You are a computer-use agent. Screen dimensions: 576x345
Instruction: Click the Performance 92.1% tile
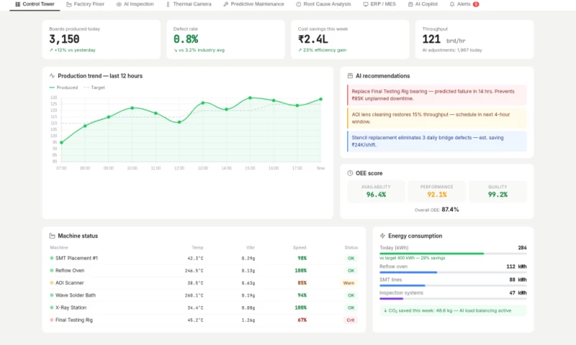pos(437,191)
